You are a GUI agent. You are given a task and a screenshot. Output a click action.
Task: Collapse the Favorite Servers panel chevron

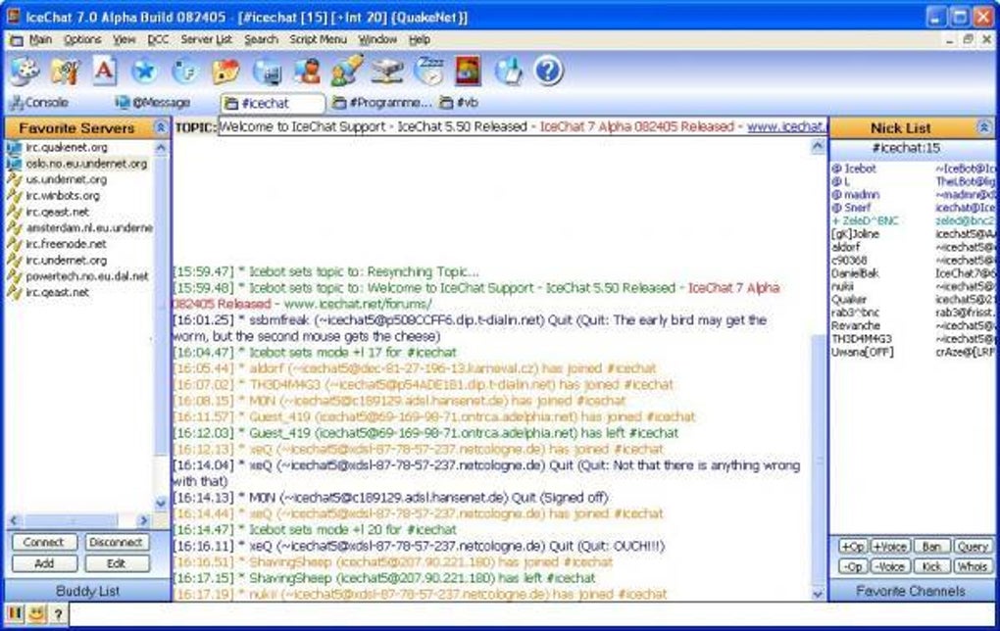pyautogui.click(x=161, y=128)
